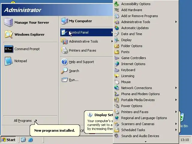Launch Internet Explorer from quick launch
The height and width of the screenshot is (144, 192).
(31, 140)
